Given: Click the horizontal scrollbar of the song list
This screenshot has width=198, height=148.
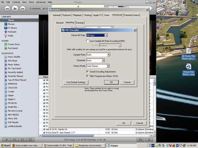Looking at the screenshot, I should [68, 136].
